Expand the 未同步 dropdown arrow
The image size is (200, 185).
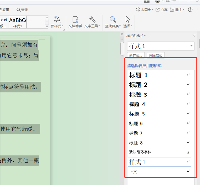point(152,10)
